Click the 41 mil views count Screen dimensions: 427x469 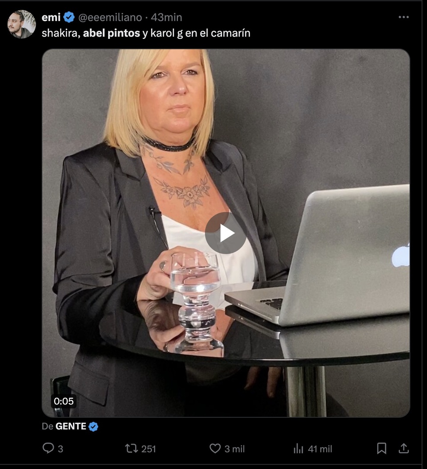[320, 449]
